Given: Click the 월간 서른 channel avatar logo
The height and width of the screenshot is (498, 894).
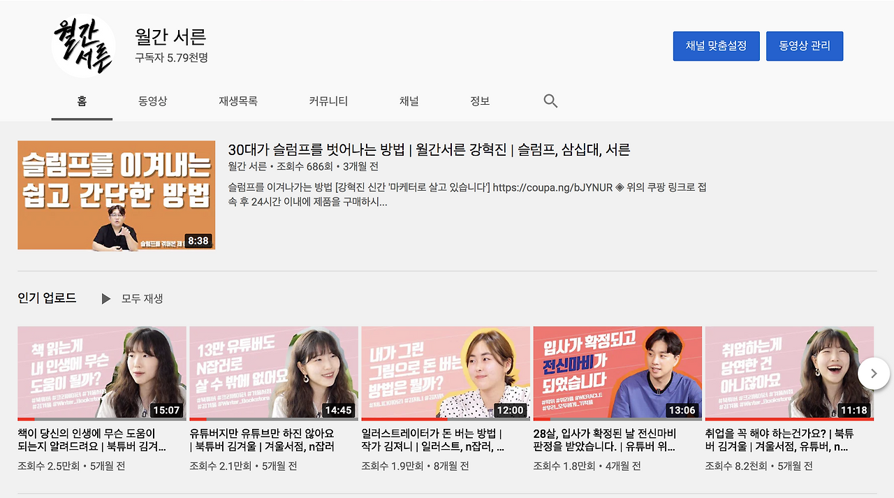Looking at the screenshot, I should click(83, 45).
